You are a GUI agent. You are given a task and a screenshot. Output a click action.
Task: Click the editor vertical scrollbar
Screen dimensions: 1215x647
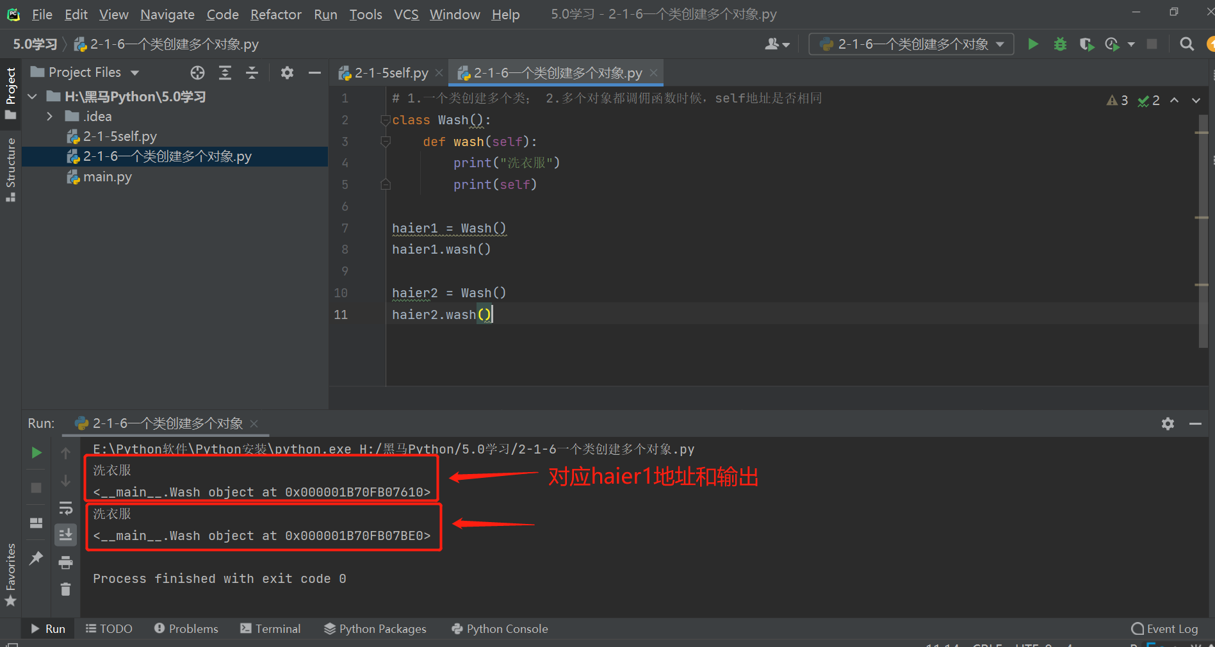click(1202, 231)
